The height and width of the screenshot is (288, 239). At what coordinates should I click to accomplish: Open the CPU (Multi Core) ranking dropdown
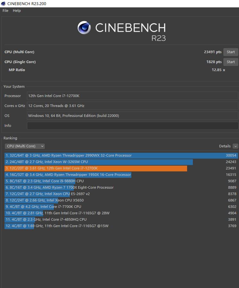[x=25, y=146]
